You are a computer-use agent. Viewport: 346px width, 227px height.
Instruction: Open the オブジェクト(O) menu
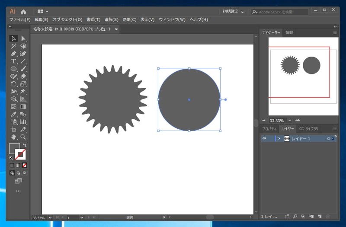pyautogui.click(x=67, y=19)
